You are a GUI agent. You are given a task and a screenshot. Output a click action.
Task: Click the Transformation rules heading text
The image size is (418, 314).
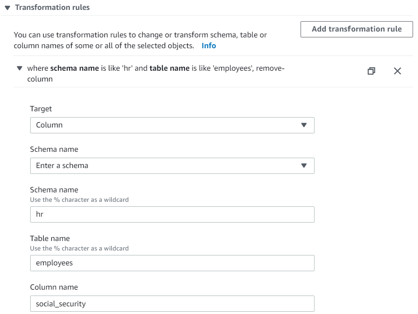coord(52,8)
